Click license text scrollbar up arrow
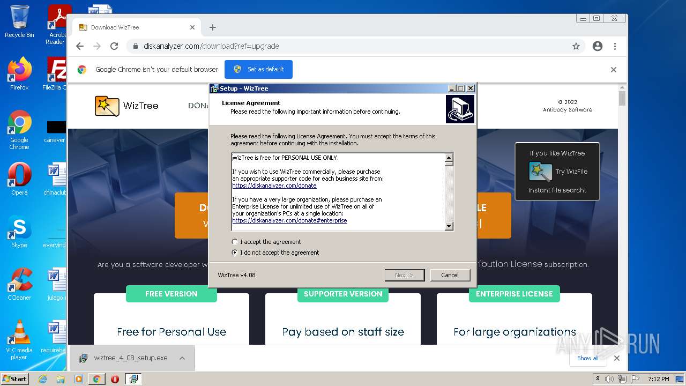The image size is (686, 386). coord(449,158)
